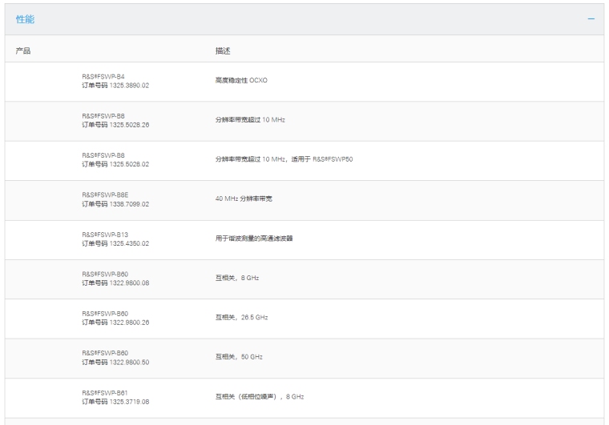Click the 分辨率带宽超过 10 MHz description without FSWP50
609x425 pixels.
point(250,120)
